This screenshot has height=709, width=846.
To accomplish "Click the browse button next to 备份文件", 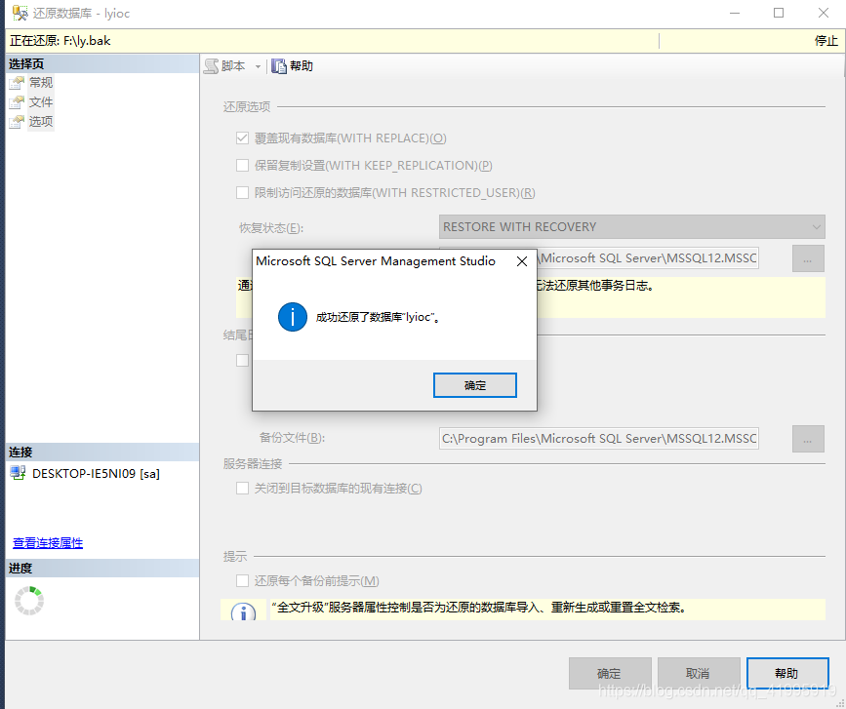I will tap(808, 438).
